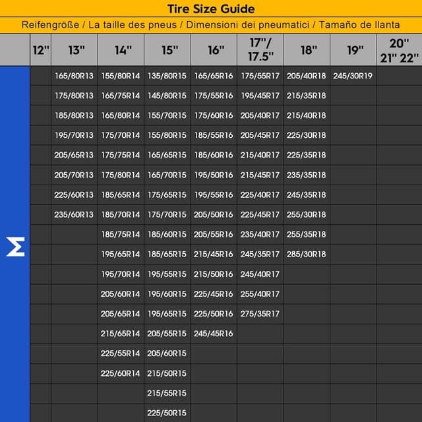Click the 245/30R19 tire size cell
The height and width of the screenshot is (422, 422).
tap(353, 76)
